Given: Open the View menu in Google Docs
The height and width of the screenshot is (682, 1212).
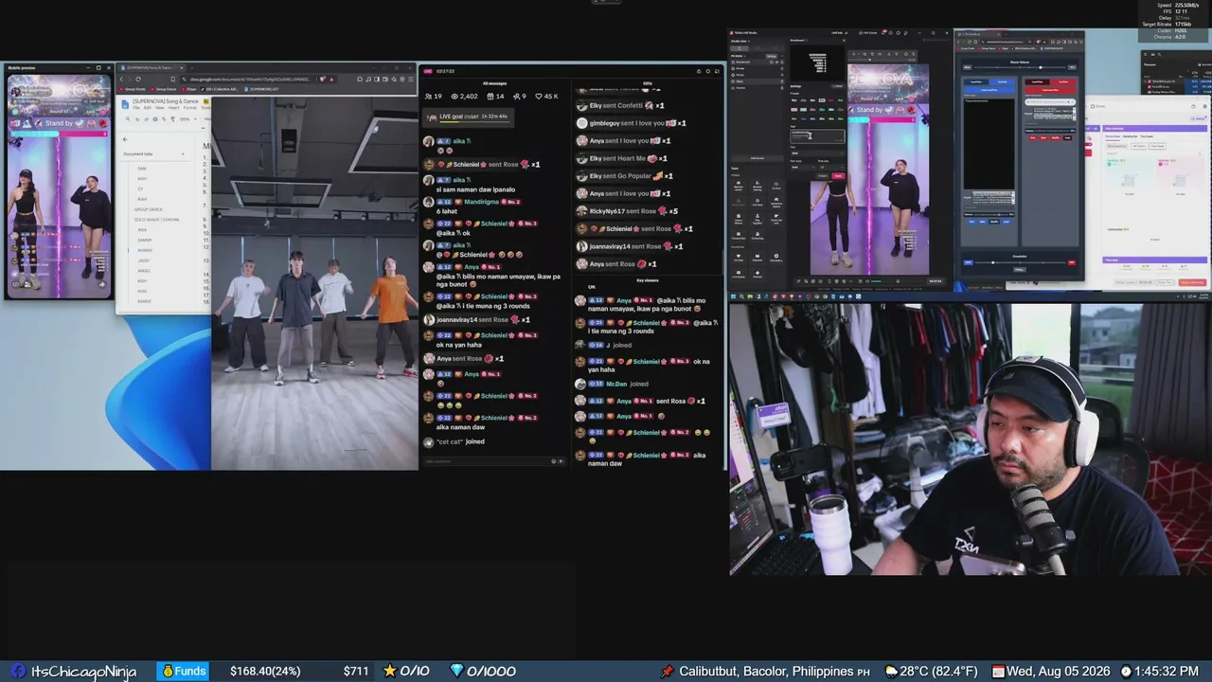Looking at the screenshot, I should click(x=159, y=107).
